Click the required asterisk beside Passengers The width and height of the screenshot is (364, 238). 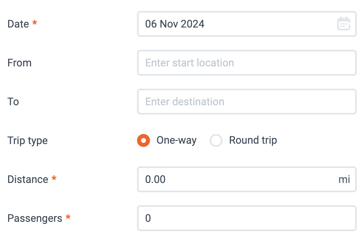coord(68,217)
